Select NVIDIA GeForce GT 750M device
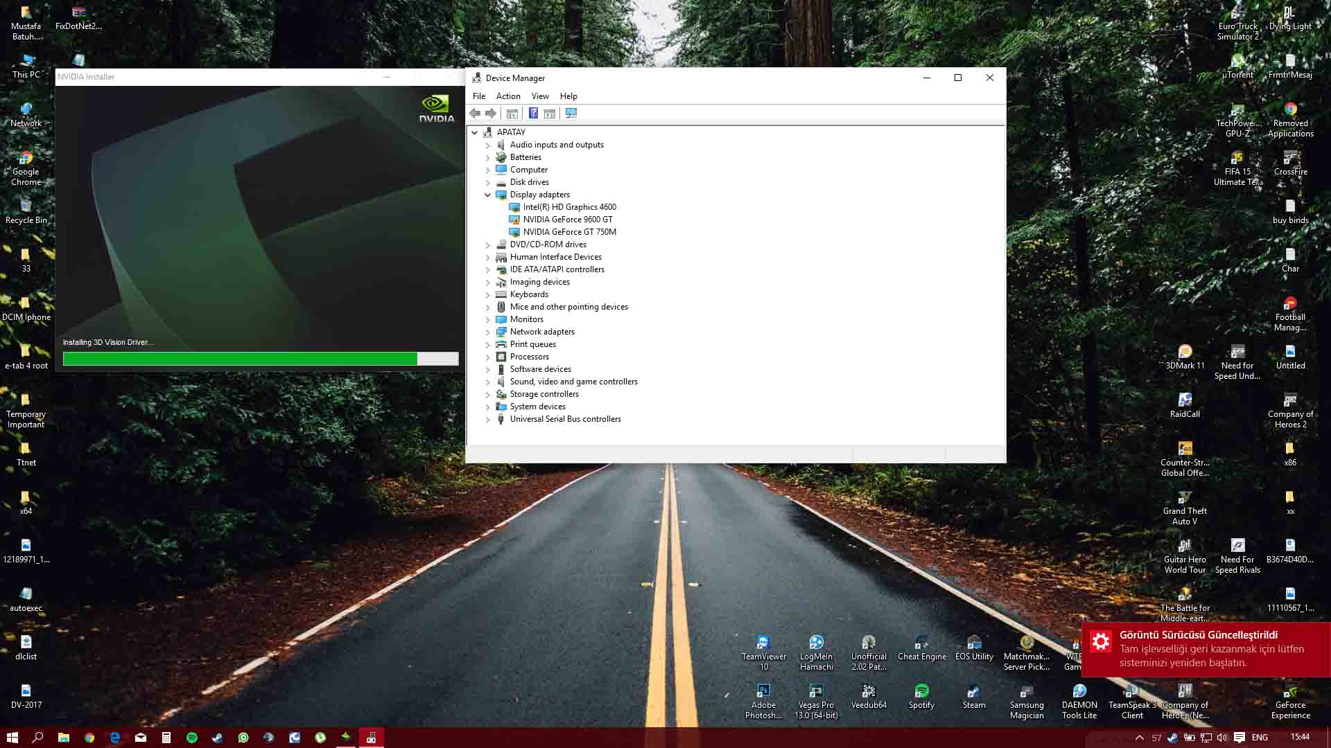The height and width of the screenshot is (748, 1331). [569, 232]
